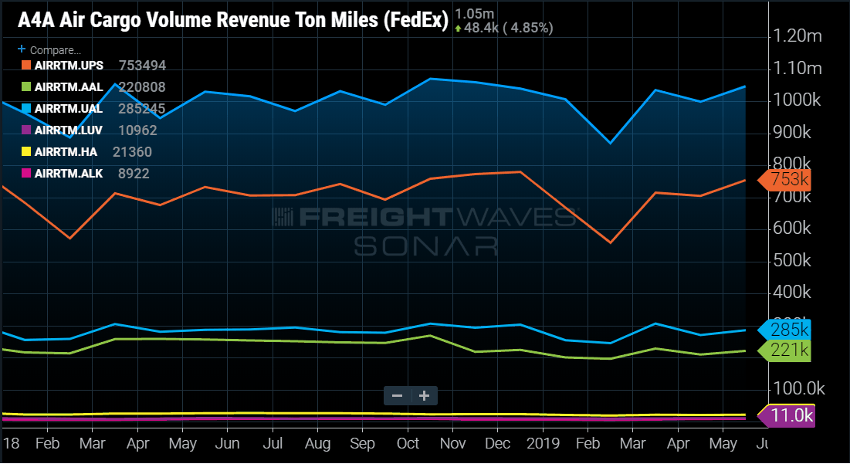
Task: Click the 220808 AAL value
Action: 142,87
